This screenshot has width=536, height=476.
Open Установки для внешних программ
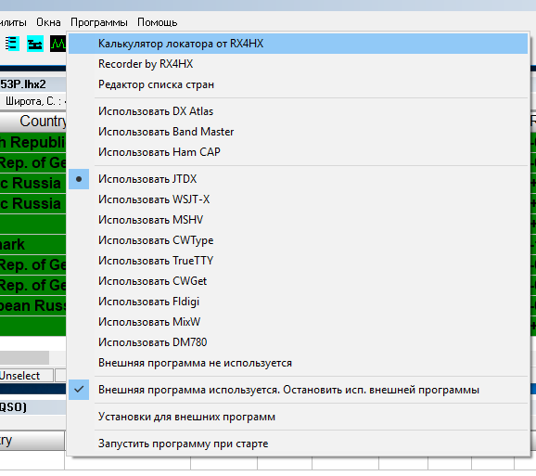[x=298, y=417]
